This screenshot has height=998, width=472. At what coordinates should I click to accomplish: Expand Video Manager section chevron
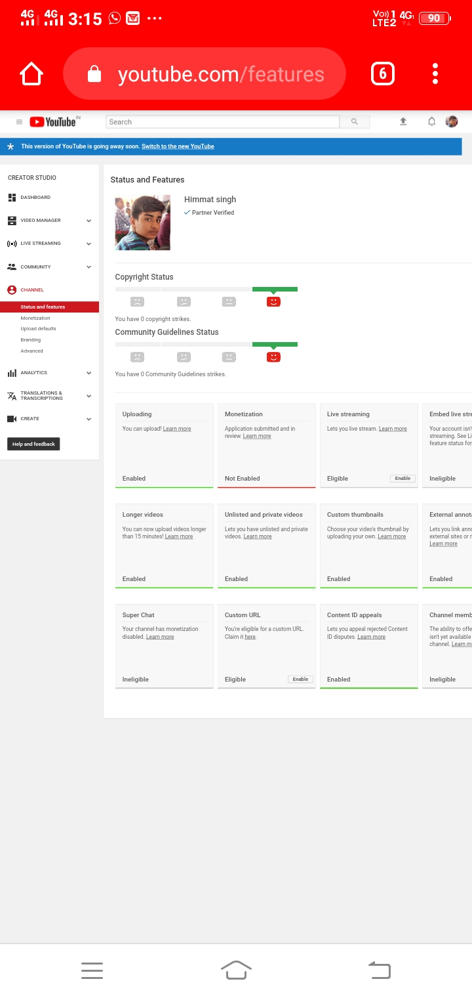point(88,221)
